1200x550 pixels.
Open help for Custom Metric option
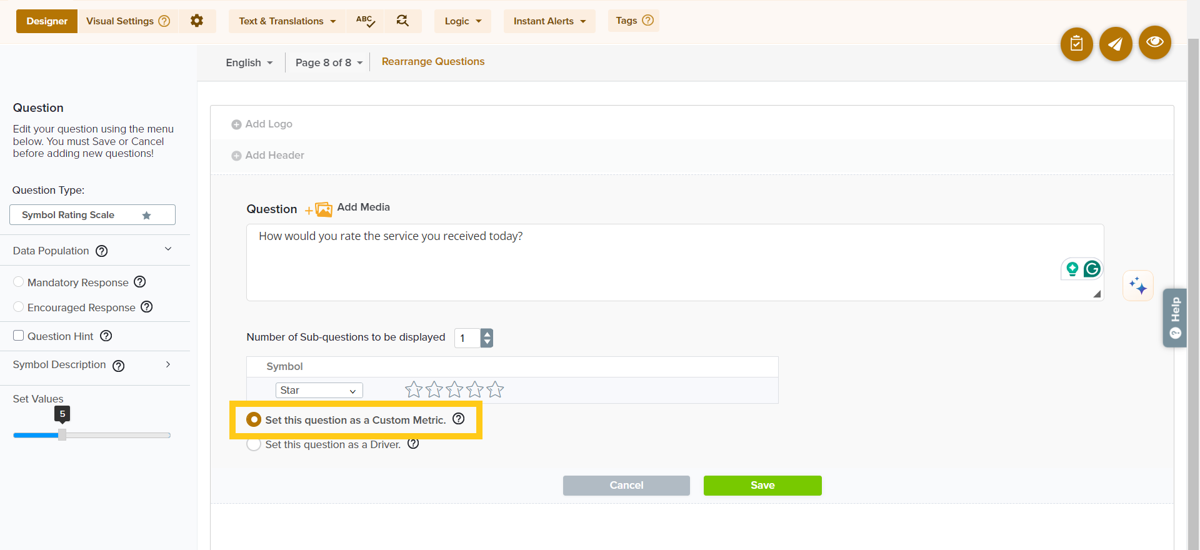tap(459, 419)
